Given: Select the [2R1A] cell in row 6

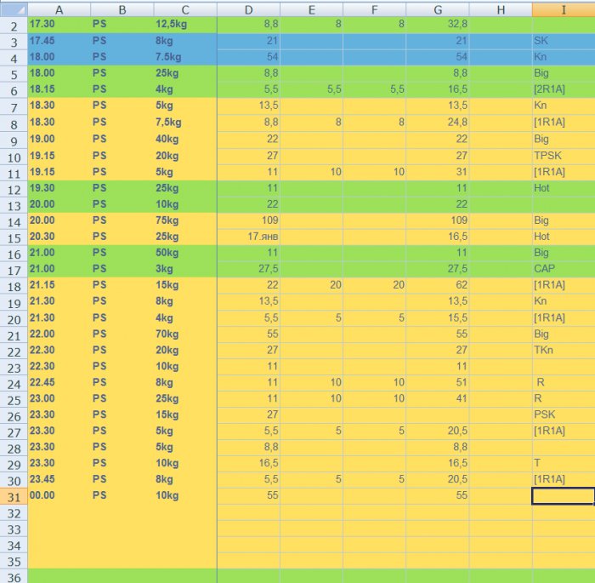Looking at the screenshot, I should tap(564, 89).
